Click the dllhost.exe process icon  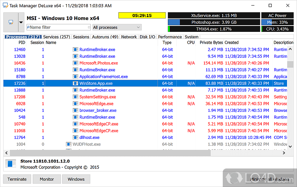click(x=75, y=137)
